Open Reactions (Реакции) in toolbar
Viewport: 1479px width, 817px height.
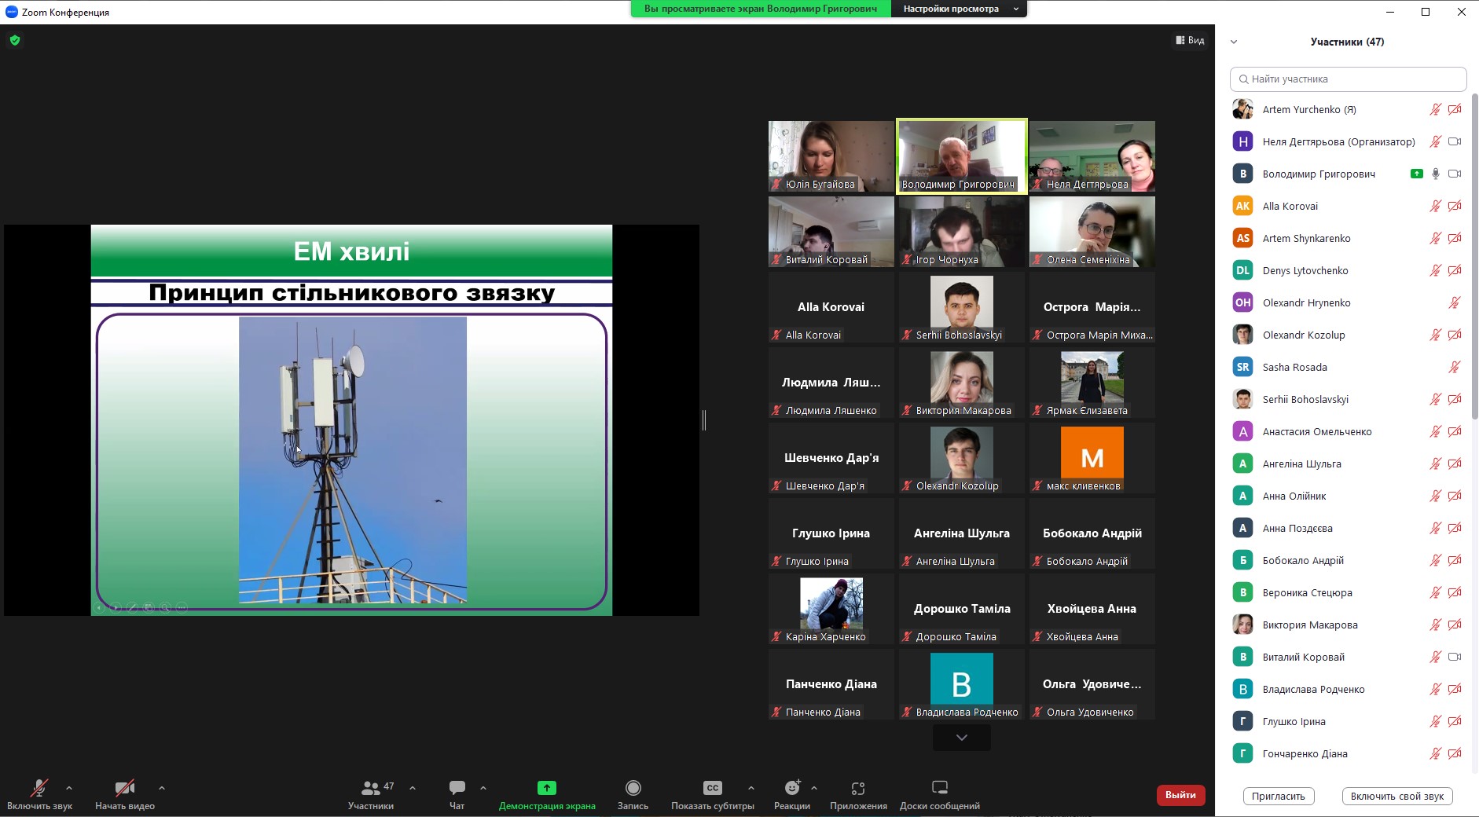(x=791, y=788)
